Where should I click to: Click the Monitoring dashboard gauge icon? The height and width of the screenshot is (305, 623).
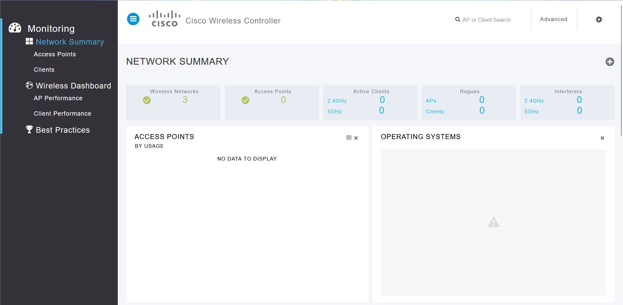(x=15, y=28)
